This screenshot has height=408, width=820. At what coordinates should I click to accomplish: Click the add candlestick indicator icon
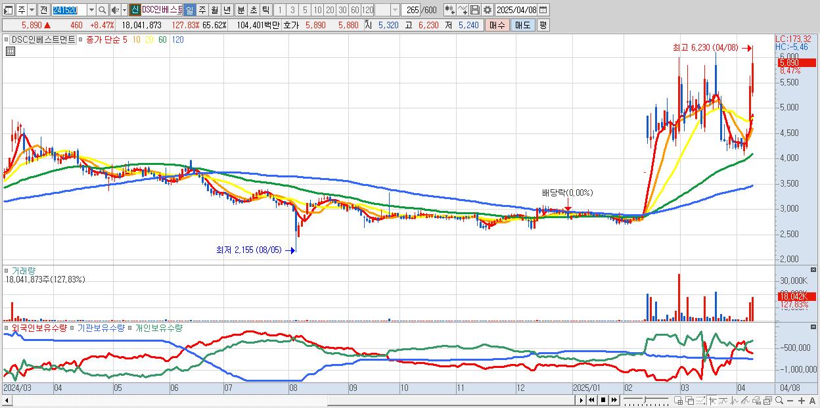click(x=450, y=10)
